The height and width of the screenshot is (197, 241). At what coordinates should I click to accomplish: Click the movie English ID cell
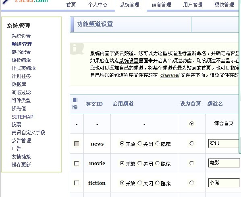97,163
